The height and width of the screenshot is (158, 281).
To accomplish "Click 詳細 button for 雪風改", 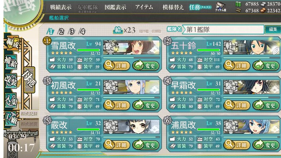I will 117,66.
